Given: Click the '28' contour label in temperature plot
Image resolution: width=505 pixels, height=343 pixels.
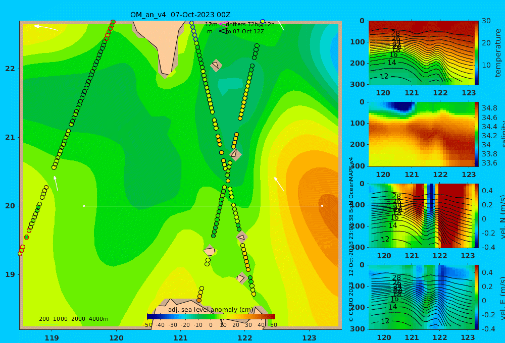Looking at the screenshot, I should tap(395, 33).
